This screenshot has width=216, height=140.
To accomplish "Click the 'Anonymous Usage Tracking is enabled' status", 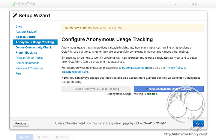I will 133,94.
